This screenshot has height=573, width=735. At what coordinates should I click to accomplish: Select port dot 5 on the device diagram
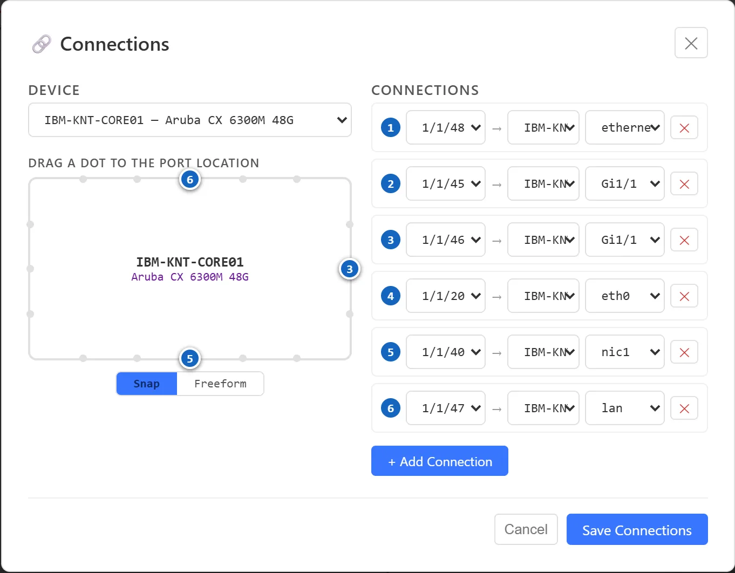click(x=190, y=359)
